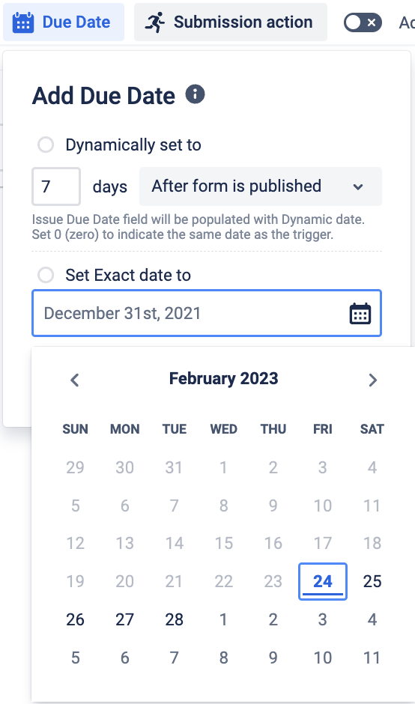Image resolution: width=415 pixels, height=704 pixels.
Task: Pick February 24 in the calendar
Action: 322,581
